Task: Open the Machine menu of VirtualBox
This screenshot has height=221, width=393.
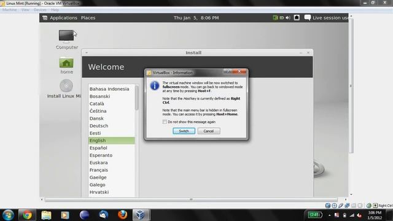Action: (10, 10)
